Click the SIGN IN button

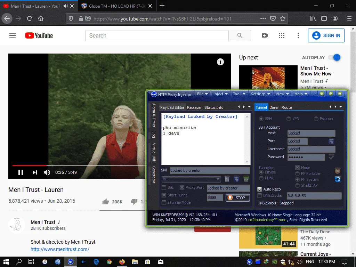(x=326, y=35)
